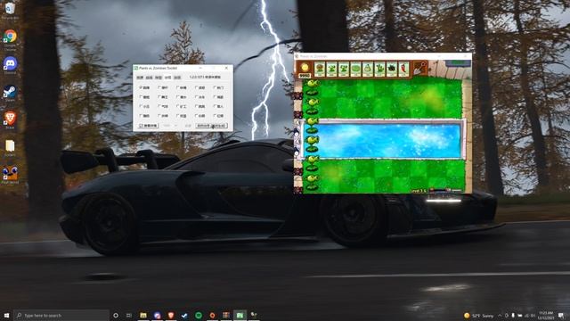Select the highlighted fourth tab in the trainer
This screenshot has width=570, height=321.
coord(167,78)
